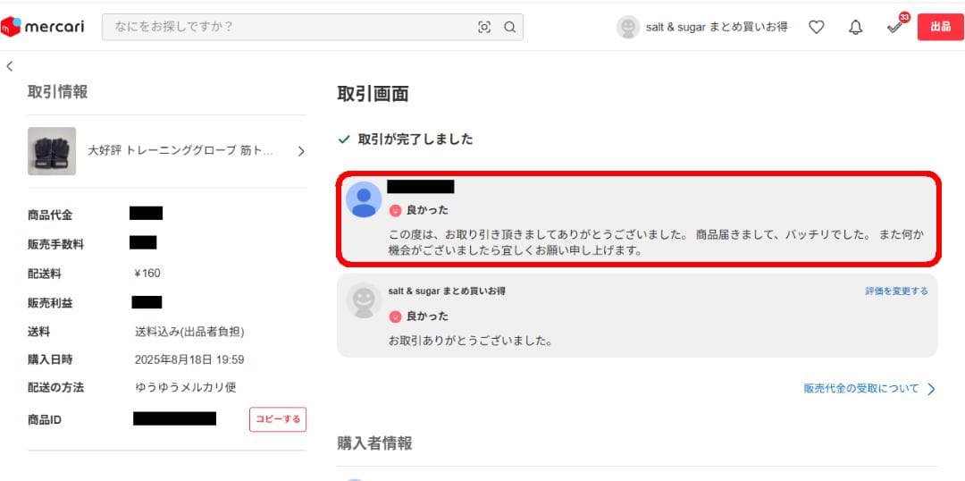
Task: Select shipping fee value ¥160
Action: (147, 274)
